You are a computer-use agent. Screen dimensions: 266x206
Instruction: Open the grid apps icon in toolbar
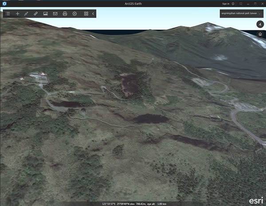pos(86,14)
